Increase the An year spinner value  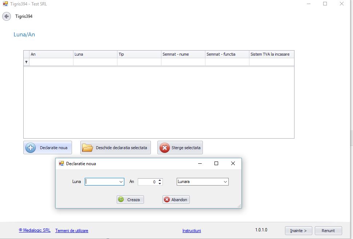[x=160, y=180]
